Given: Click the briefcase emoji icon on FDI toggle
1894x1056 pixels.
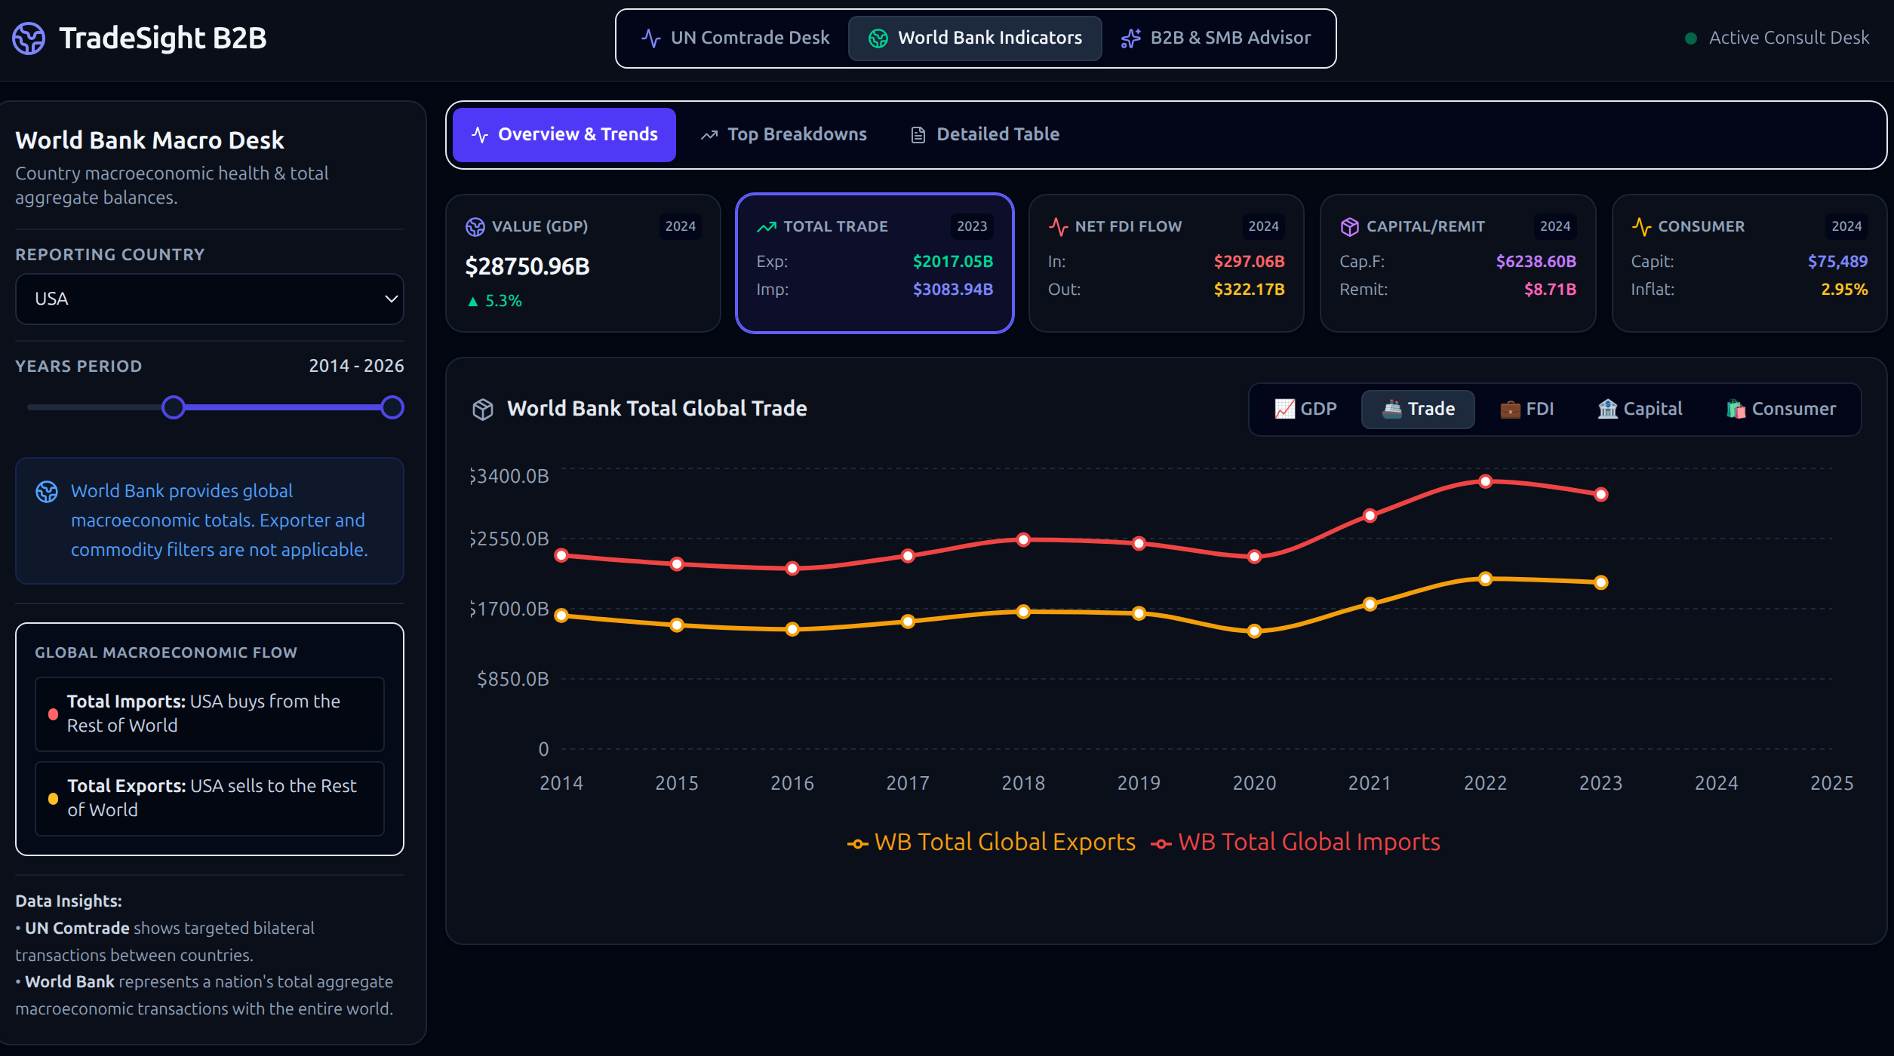Looking at the screenshot, I should pos(1510,409).
